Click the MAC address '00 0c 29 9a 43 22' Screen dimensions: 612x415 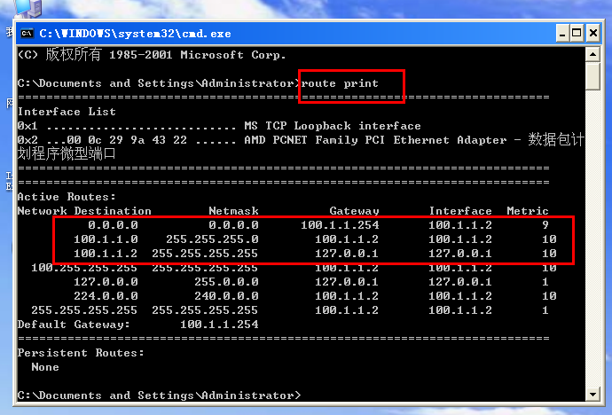127,140
